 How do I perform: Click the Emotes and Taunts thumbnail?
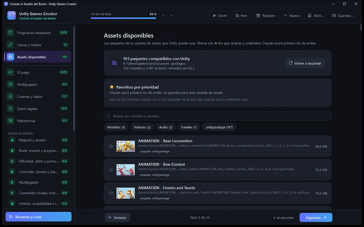(126, 193)
